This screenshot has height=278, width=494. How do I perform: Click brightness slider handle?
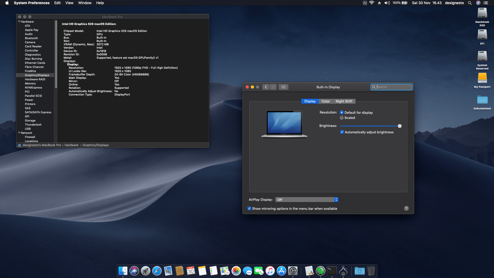(400, 126)
